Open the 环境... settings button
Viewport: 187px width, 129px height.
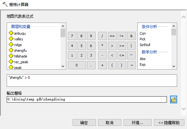pos(138,123)
